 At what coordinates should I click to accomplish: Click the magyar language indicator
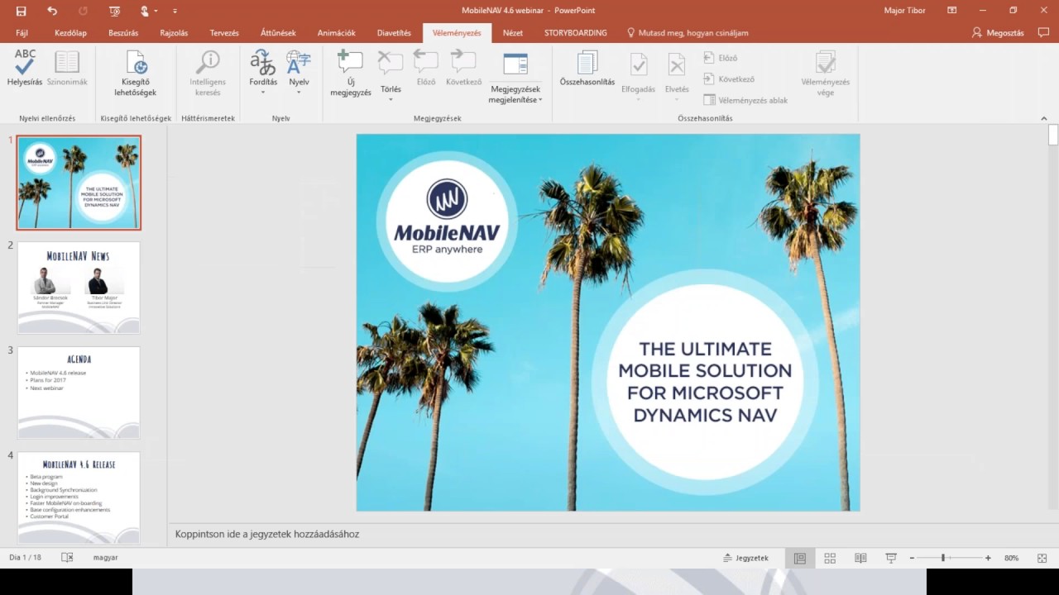(105, 558)
